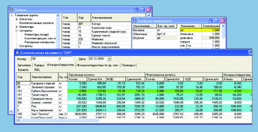Select Инвентарь,посуда tree node
The width and height of the screenshot is (258, 132).
click(37, 35)
